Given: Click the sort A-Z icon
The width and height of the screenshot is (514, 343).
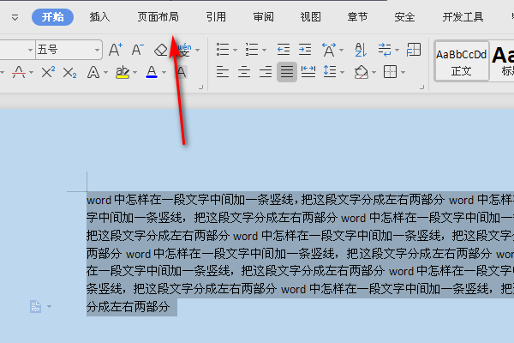Looking at the screenshot, I should pos(361,50).
